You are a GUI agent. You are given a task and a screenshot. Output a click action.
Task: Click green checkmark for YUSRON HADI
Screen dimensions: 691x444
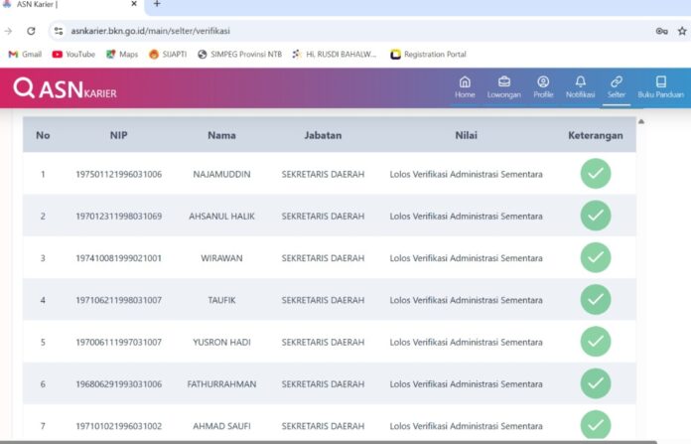(x=595, y=342)
